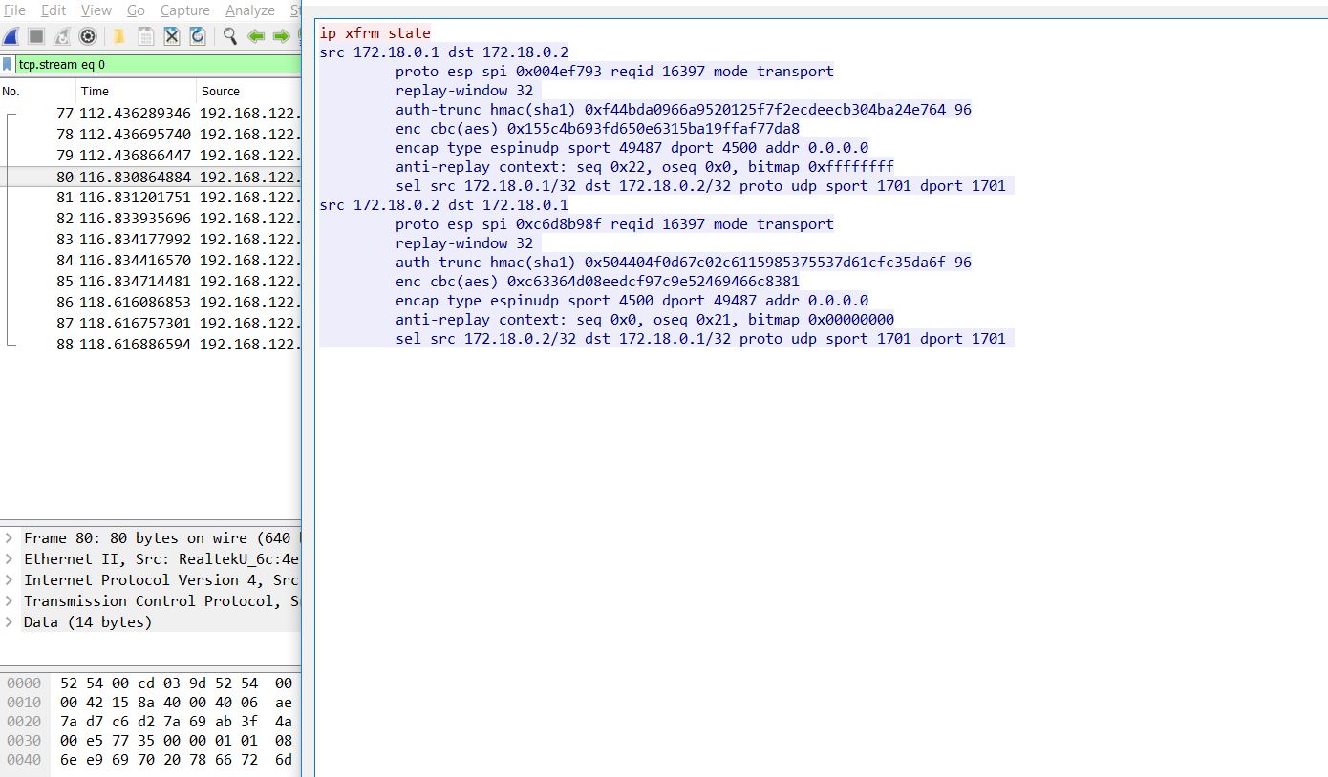The width and height of the screenshot is (1328, 777).
Task: Select packet number 86 row
Action: tap(150, 303)
